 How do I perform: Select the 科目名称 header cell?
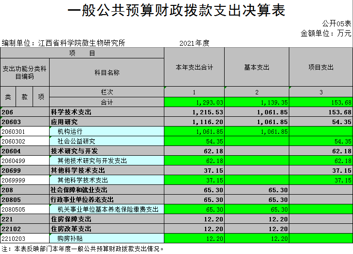coord(106,73)
